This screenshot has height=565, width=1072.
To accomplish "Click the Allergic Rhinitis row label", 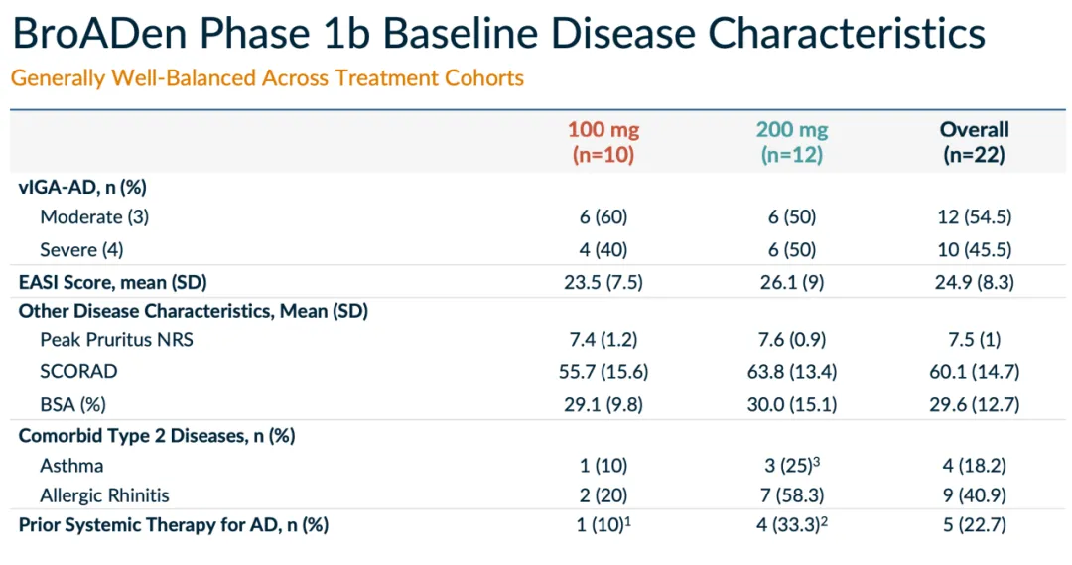I will pos(104,494).
